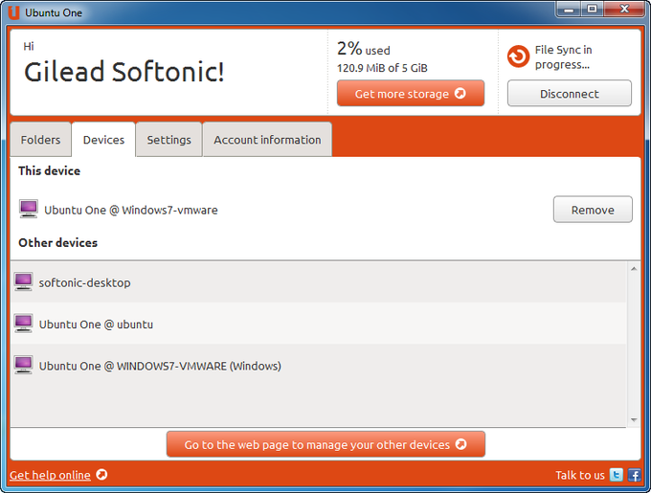Screen dimensions: 651x493
Task: Click the monitor icon for Ubuntu One @ ubuntu
Action: click(x=23, y=324)
